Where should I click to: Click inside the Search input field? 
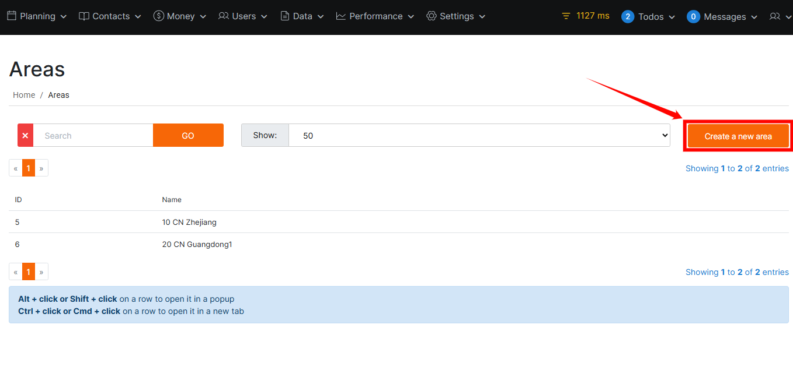(x=93, y=135)
